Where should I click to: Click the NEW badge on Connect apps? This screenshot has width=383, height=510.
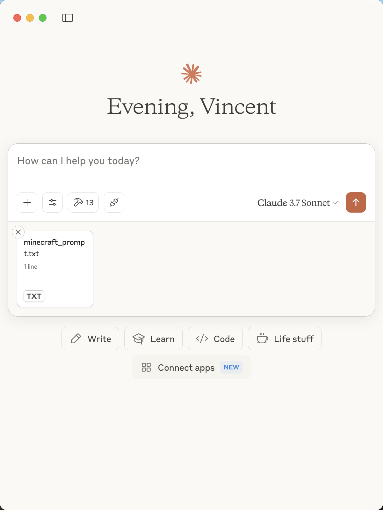click(x=231, y=367)
